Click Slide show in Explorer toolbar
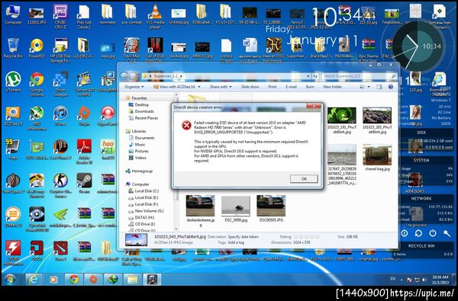The image size is (458, 301). tap(250, 87)
